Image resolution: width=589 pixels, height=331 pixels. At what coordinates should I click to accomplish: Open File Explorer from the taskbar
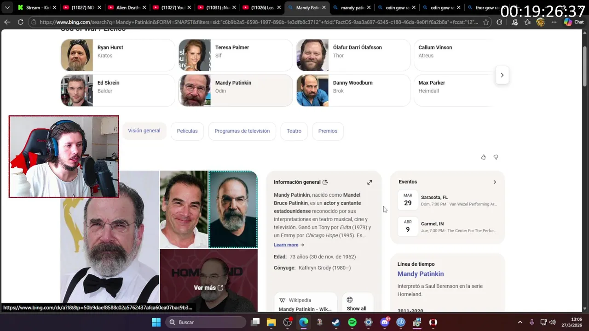pyautogui.click(x=271, y=322)
